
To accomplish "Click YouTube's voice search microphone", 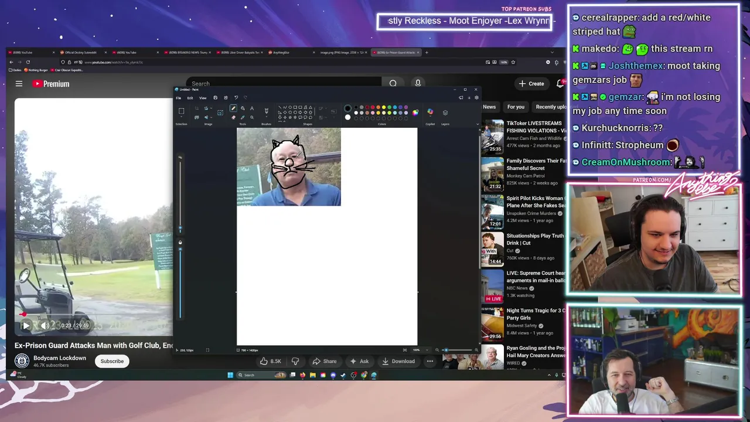I will point(418,84).
